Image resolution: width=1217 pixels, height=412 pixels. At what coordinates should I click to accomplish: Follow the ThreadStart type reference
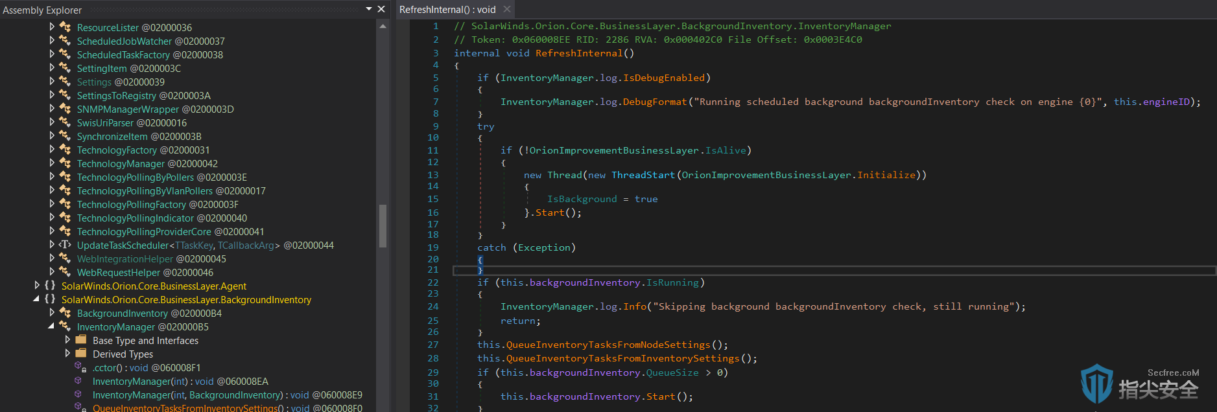[643, 175]
